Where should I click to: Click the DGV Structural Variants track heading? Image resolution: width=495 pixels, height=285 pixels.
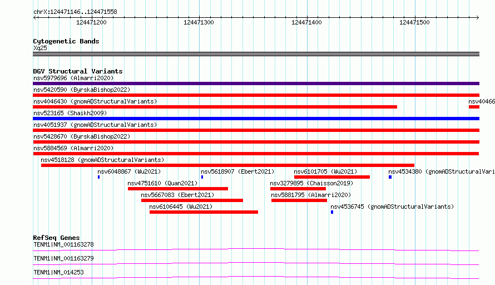(78, 71)
